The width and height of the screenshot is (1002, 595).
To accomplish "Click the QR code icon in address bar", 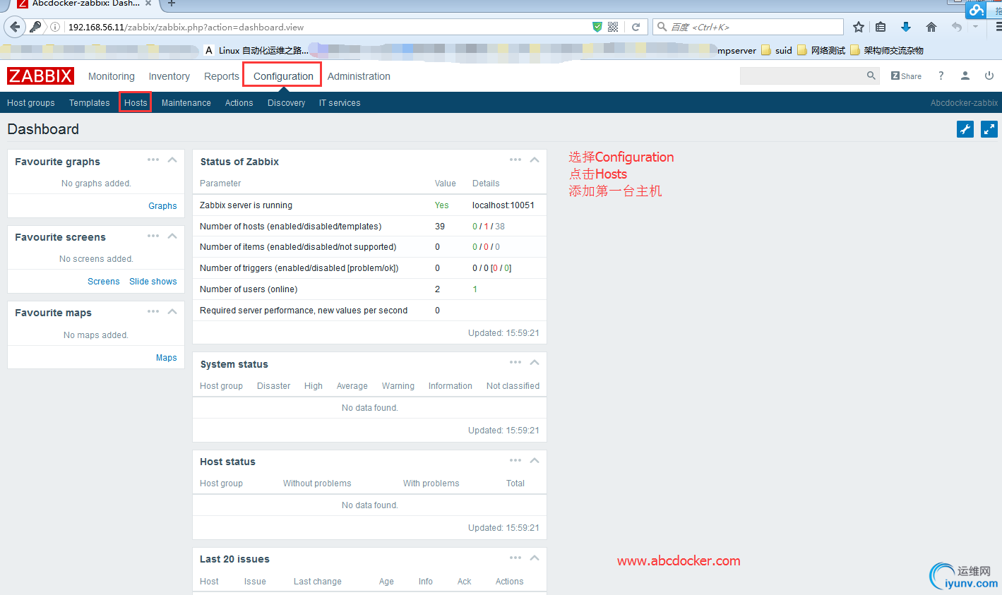I will [x=613, y=27].
